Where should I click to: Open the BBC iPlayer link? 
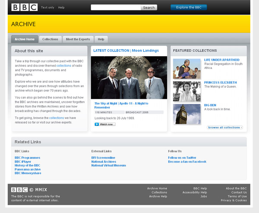[23, 162]
